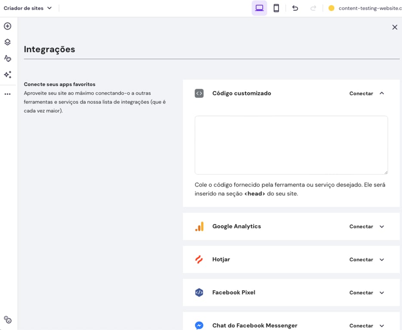Open the sections panel in the sidebar
402x330 pixels.
tap(8, 42)
